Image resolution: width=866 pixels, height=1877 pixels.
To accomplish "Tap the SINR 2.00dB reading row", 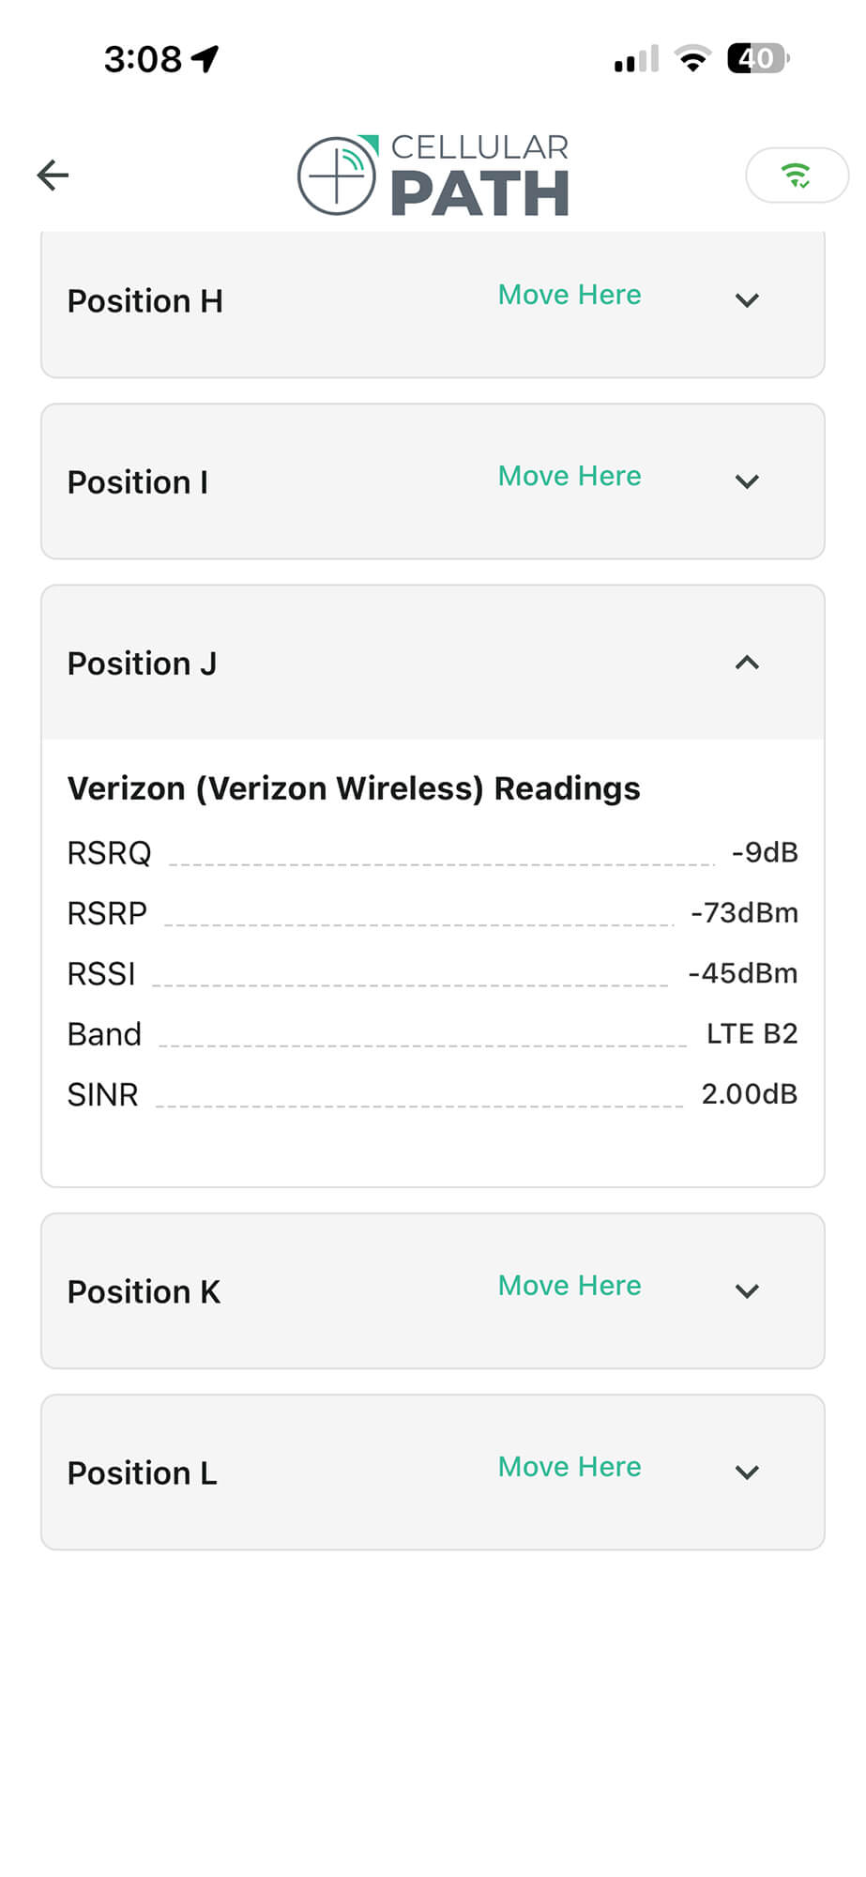I will 433,1094.
